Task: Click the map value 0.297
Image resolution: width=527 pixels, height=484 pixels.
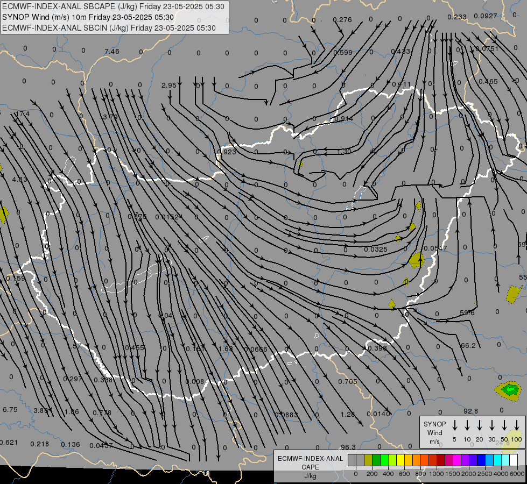Action: pos(72,379)
